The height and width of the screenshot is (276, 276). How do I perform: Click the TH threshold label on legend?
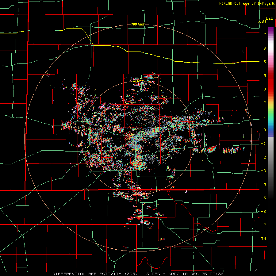(263, 239)
